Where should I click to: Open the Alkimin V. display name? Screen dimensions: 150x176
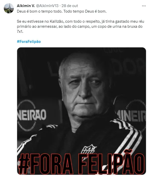[26, 6]
